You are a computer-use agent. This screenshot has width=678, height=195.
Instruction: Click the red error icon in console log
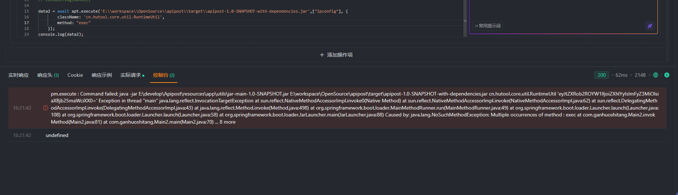45,108
